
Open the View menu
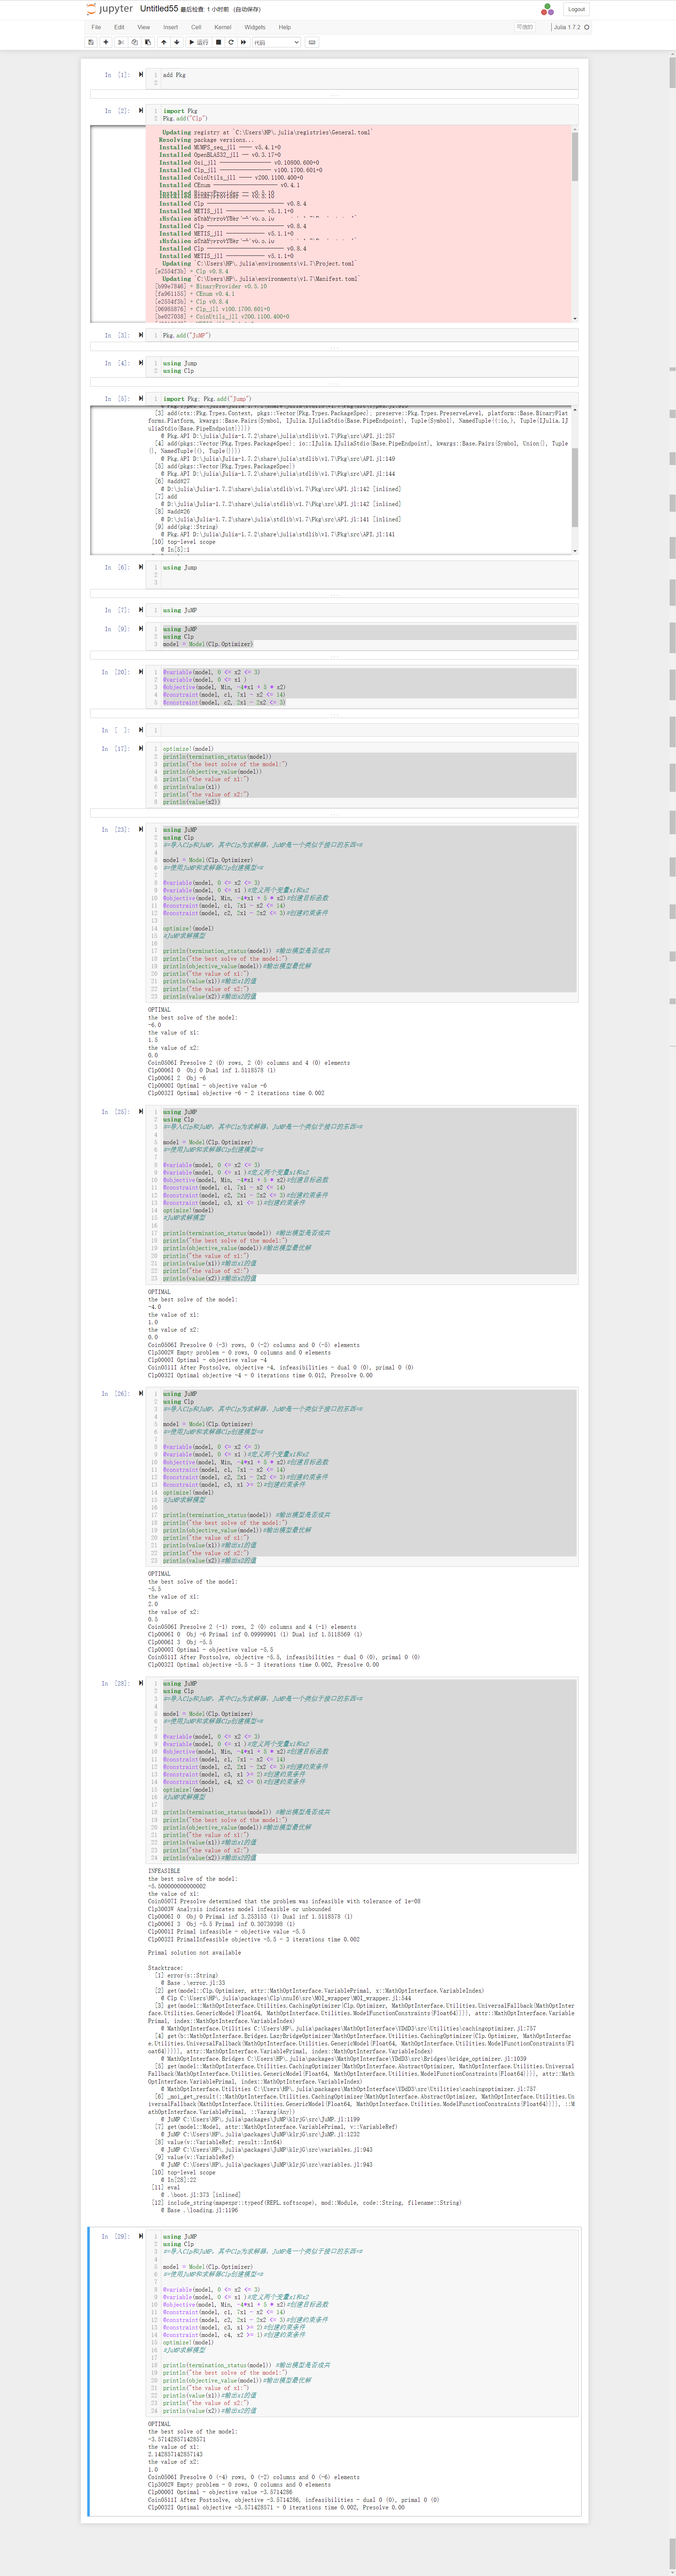coord(143,27)
